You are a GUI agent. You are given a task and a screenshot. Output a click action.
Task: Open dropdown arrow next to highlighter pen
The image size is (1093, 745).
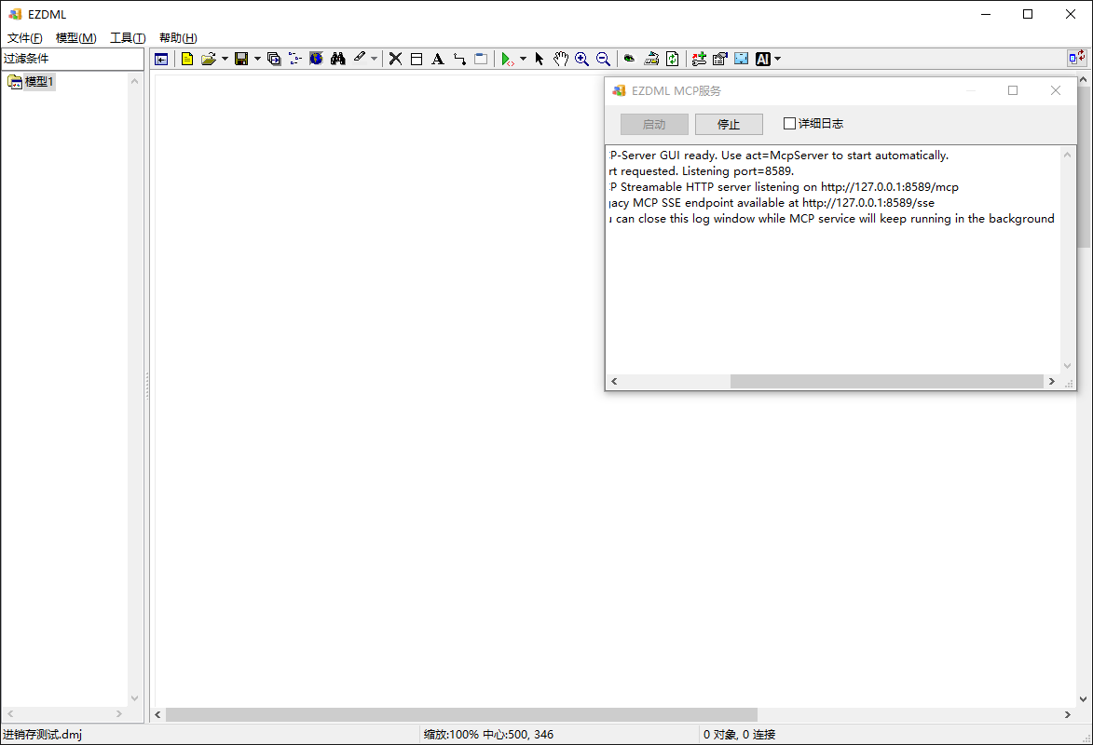coord(375,60)
